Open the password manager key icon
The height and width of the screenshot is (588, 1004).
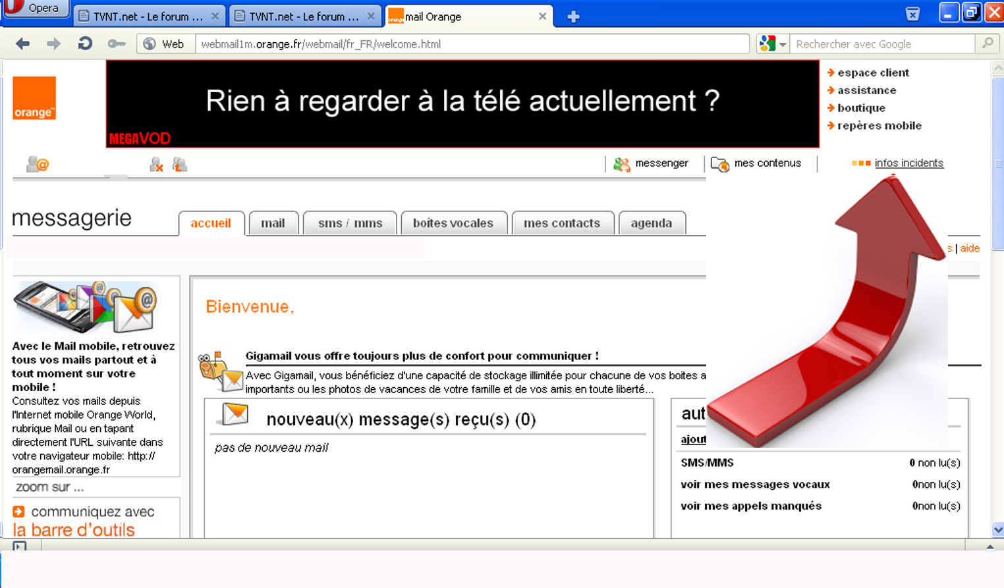(x=117, y=44)
